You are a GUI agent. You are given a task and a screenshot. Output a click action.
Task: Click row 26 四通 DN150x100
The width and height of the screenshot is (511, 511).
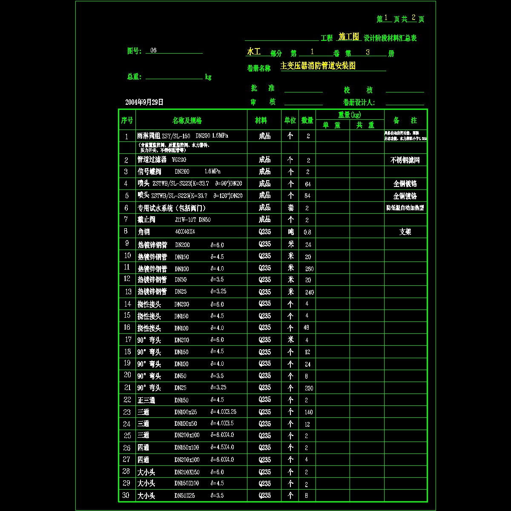pyautogui.click(x=185, y=448)
